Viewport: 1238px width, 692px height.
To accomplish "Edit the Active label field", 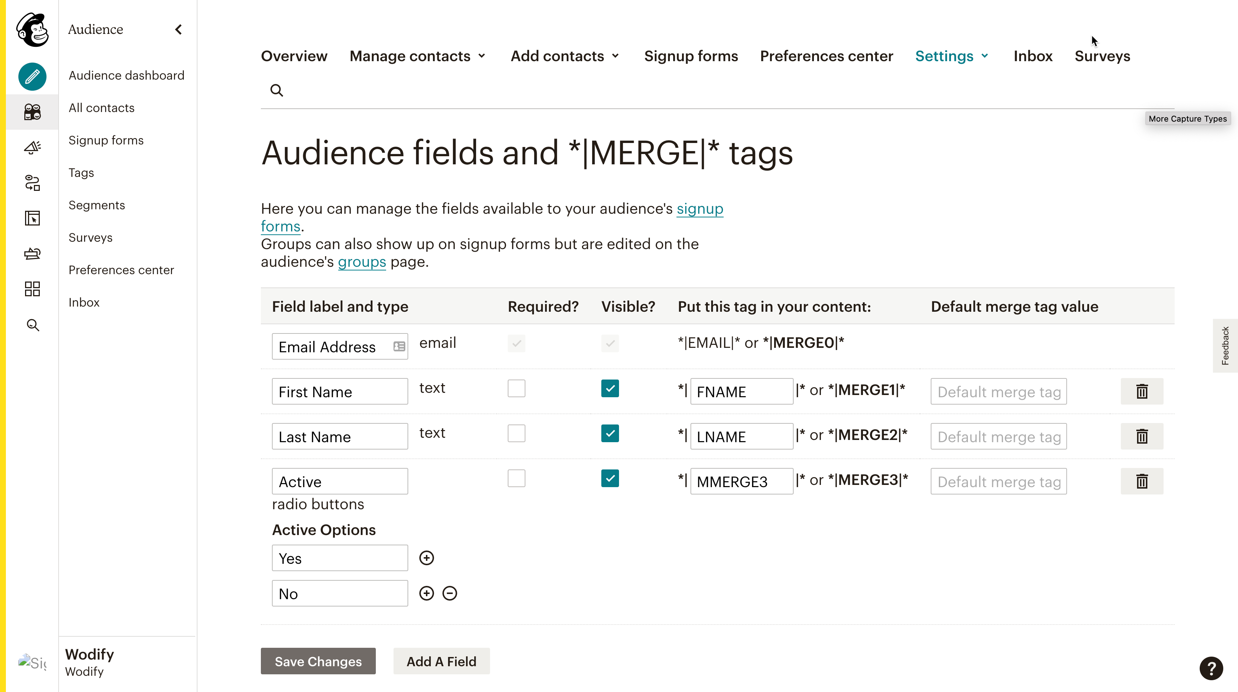I will (340, 481).
